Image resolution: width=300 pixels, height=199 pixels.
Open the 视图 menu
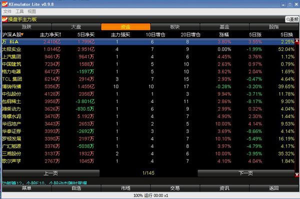click(x=32, y=11)
